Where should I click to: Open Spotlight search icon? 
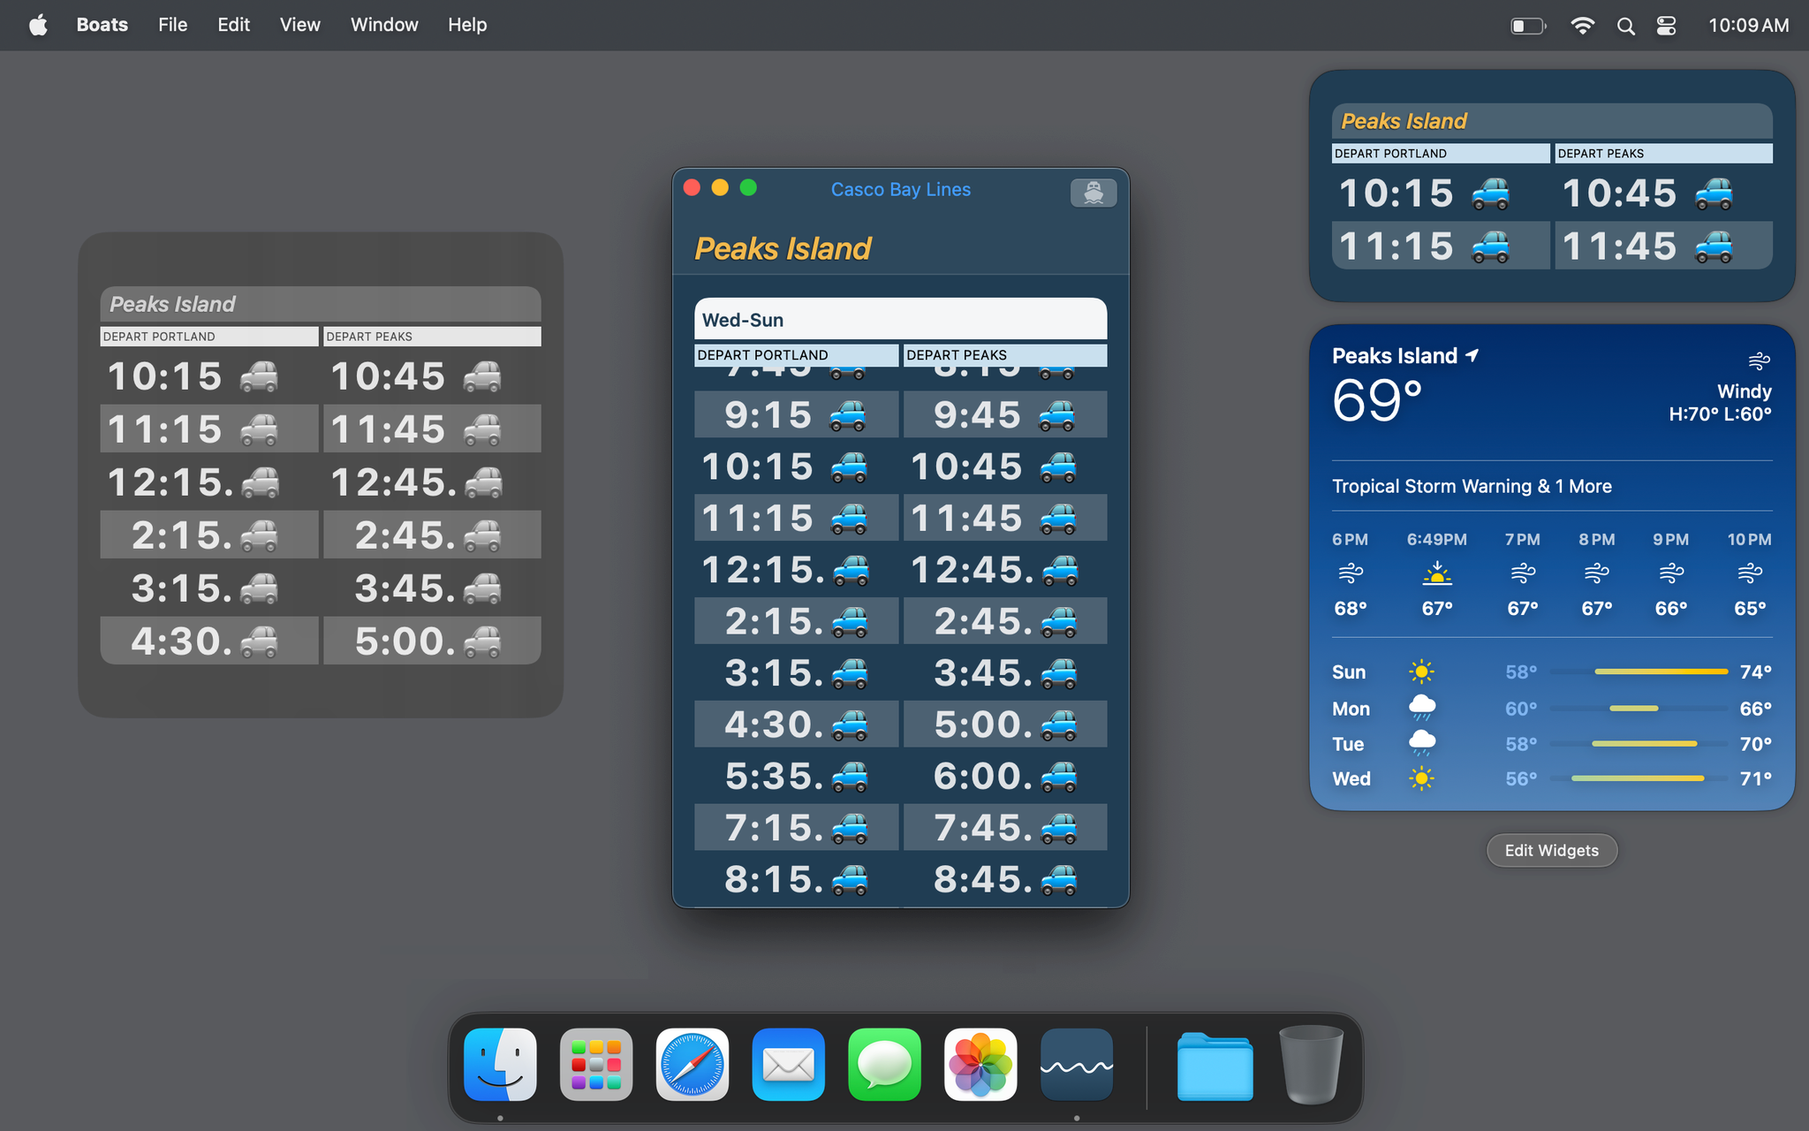click(x=1625, y=26)
